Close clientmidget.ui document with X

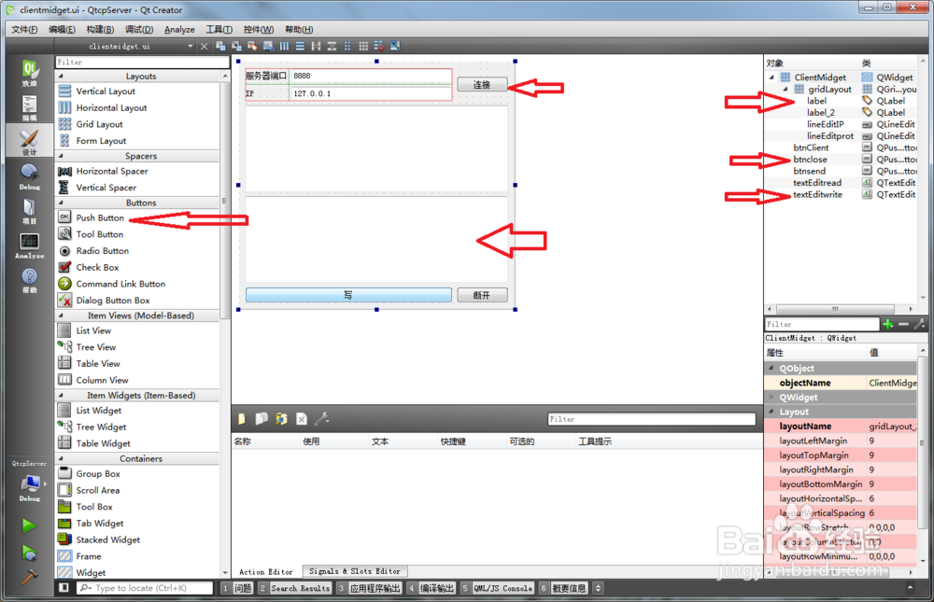pyautogui.click(x=204, y=47)
